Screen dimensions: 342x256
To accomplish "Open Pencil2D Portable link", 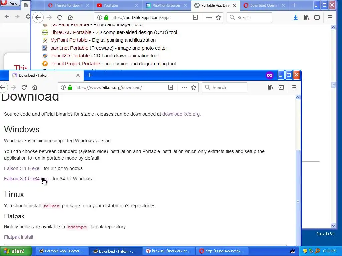I will pos(70,56).
